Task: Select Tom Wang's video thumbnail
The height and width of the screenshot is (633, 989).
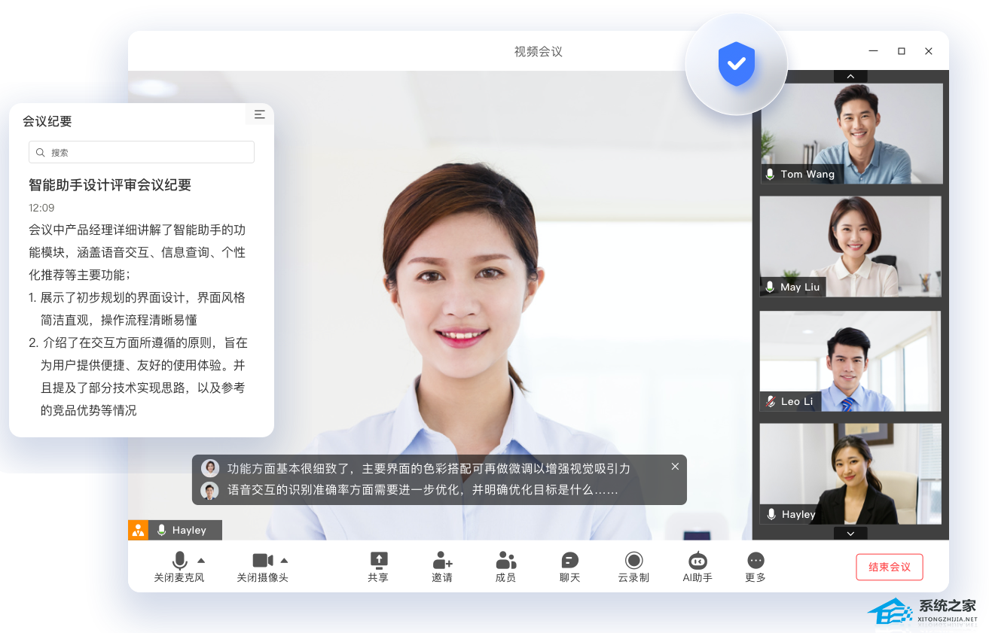Action: click(x=851, y=133)
